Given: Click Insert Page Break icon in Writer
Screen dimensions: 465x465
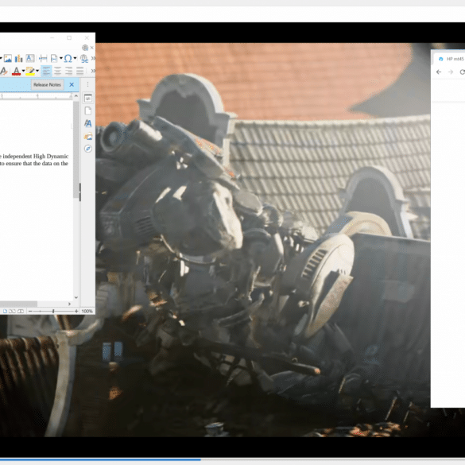Looking at the screenshot, I should tap(43, 58).
